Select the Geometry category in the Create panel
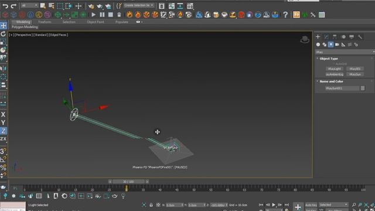This screenshot has height=211, width=375. [x=318, y=45]
